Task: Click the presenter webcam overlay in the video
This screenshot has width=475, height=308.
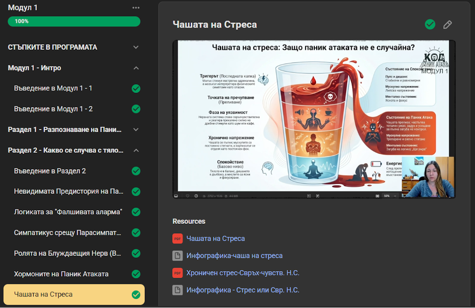Action: pos(428,177)
